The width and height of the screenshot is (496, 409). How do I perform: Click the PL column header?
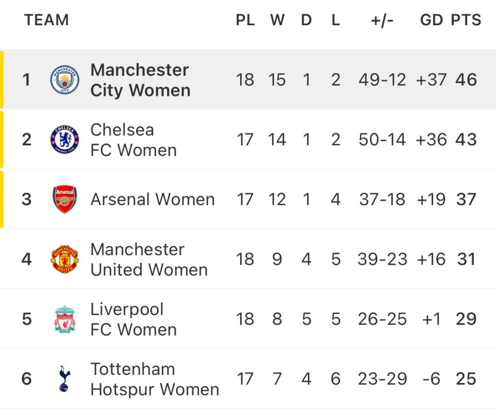click(245, 20)
